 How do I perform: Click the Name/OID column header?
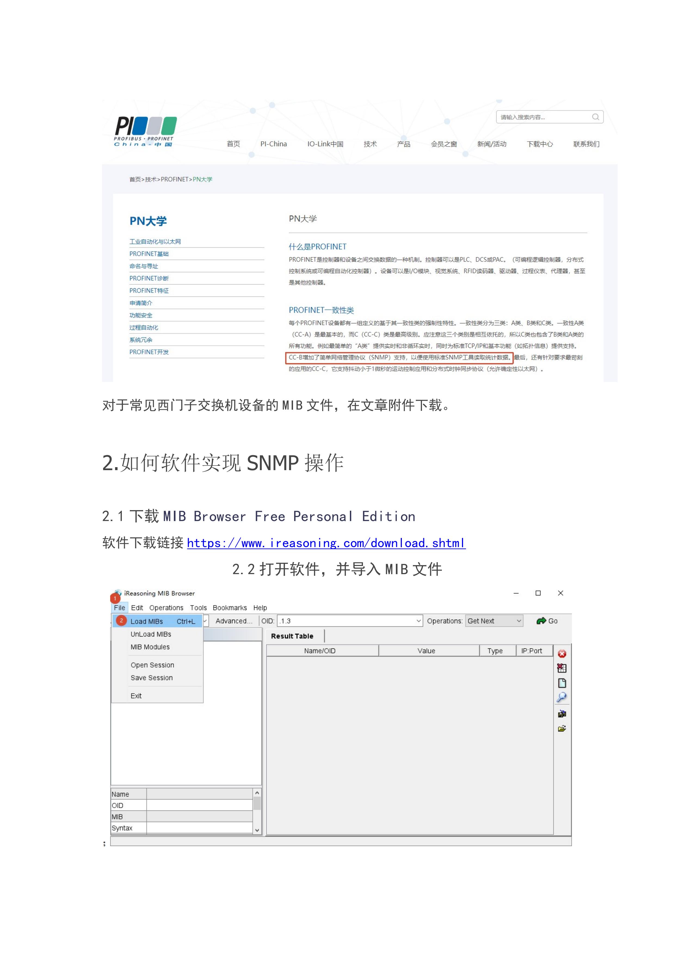tap(322, 651)
